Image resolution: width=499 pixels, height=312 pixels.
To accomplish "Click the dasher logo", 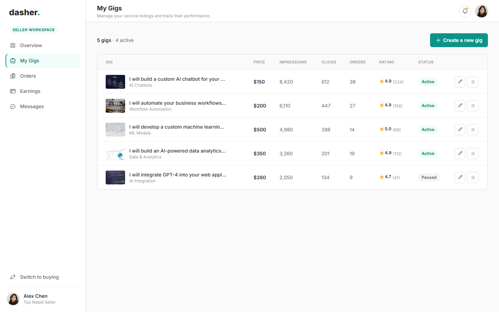I will [24, 12].
